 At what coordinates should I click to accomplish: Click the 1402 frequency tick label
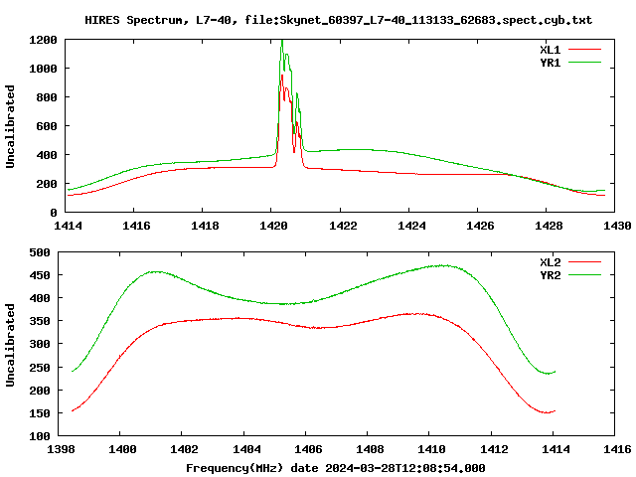click(184, 449)
